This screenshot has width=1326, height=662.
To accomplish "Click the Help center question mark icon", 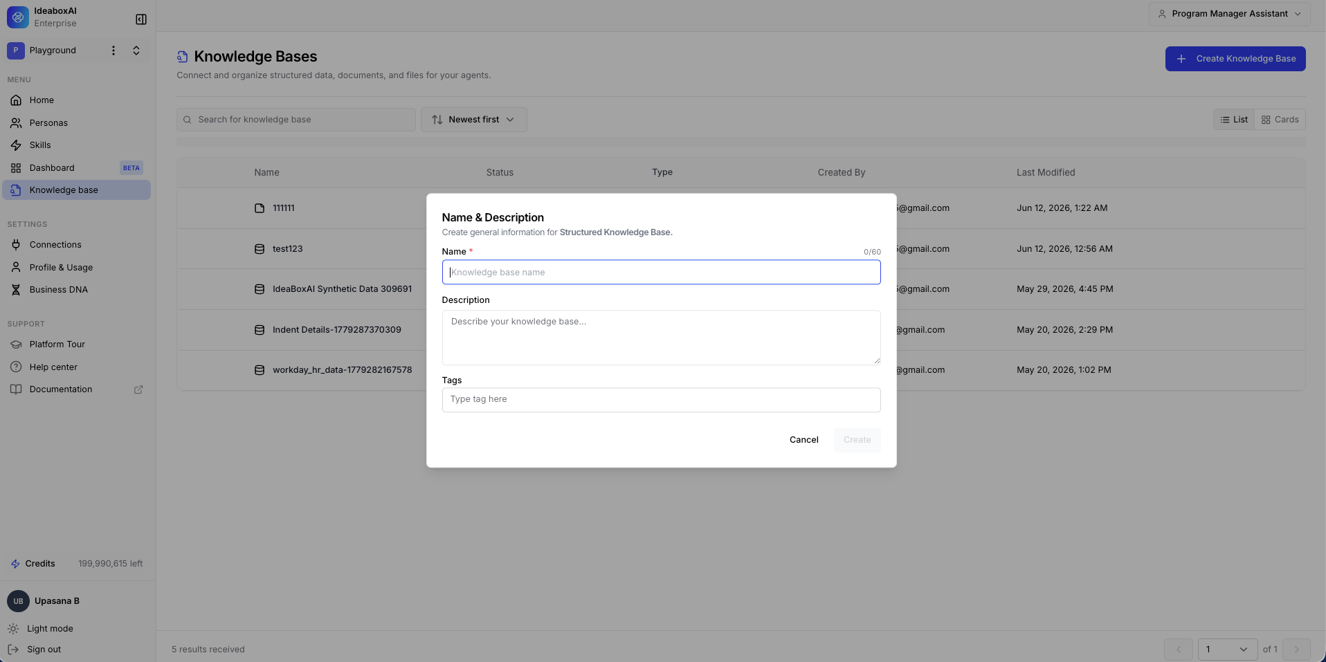I will pos(16,367).
